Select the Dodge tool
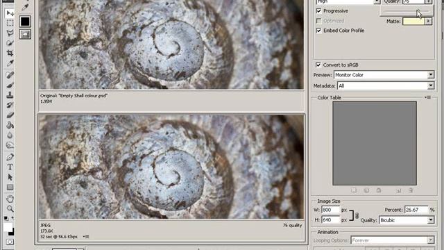The width and height of the screenshot is (444, 250). point(10,145)
